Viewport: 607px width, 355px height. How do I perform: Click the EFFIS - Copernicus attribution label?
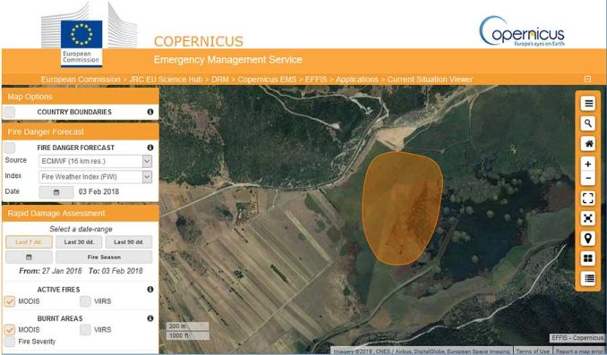[x=577, y=338]
